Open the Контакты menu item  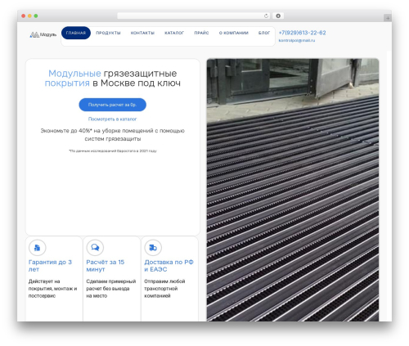pos(142,33)
